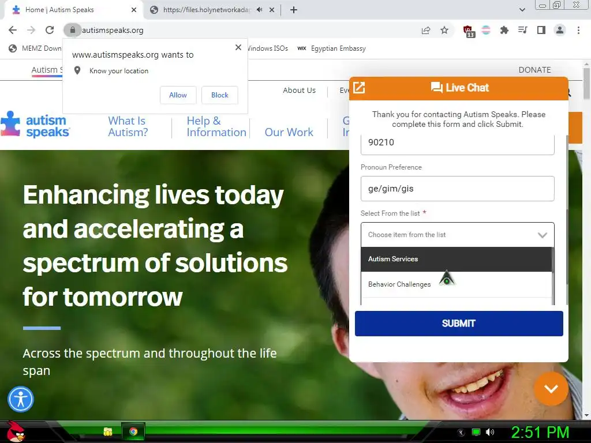
Task: Block the location request
Action: [220, 95]
